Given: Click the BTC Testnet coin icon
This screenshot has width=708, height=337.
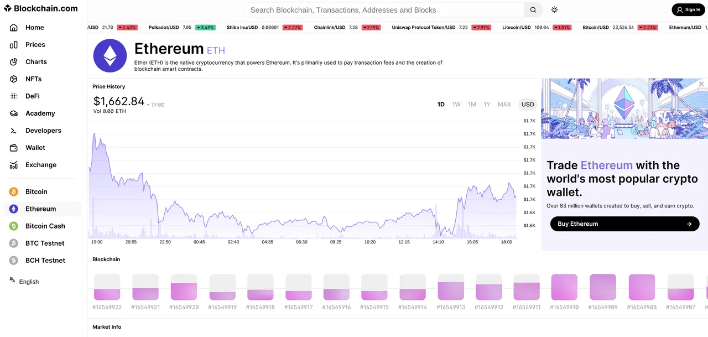Looking at the screenshot, I should pos(14,243).
